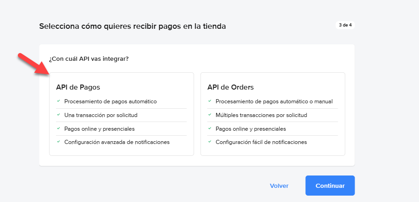The width and height of the screenshot is (419, 202).
Task: Click checkmark beside "Pagos online y presenciales" in Pagos card
Action: (58, 128)
